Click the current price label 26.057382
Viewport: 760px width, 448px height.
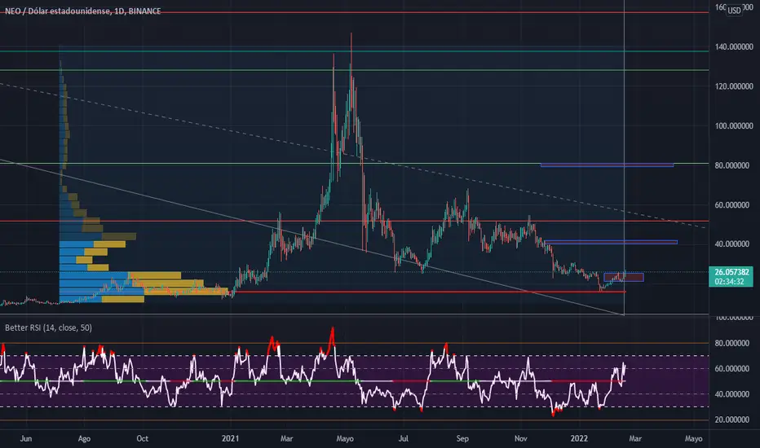731,272
